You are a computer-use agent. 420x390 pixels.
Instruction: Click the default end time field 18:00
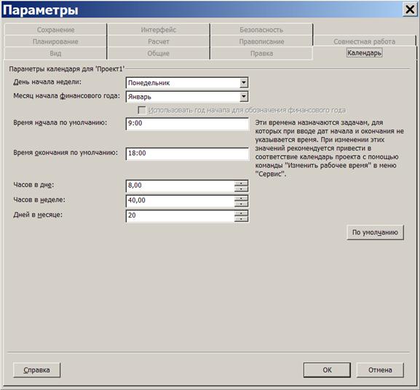pos(187,154)
